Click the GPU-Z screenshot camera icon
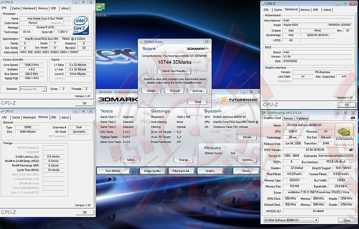This screenshot has height=229, width=359. [x=353, y=118]
